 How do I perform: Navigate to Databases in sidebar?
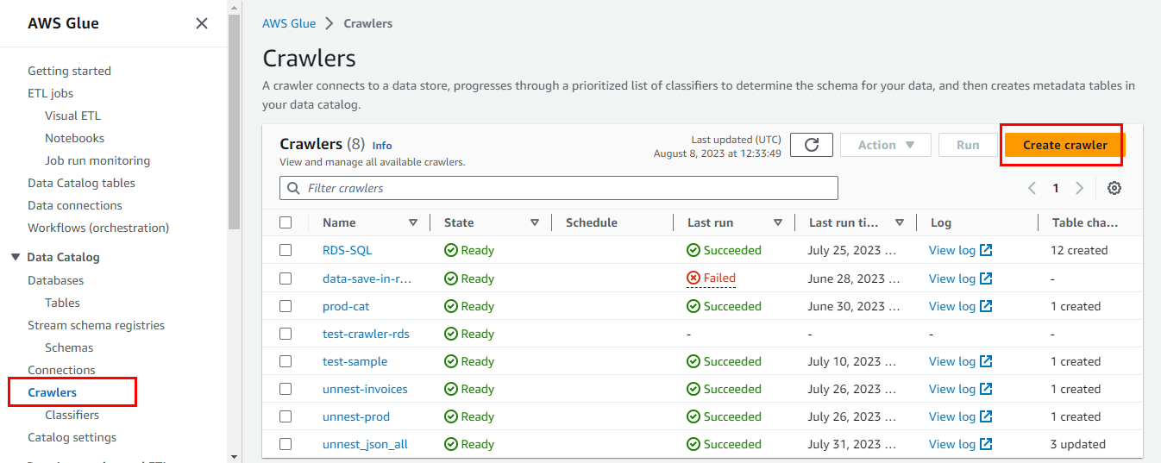[55, 280]
